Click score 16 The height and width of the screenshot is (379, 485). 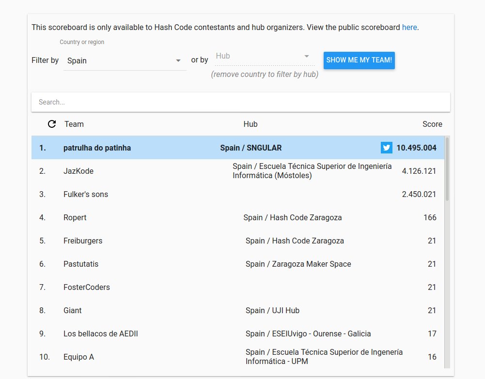click(432, 357)
